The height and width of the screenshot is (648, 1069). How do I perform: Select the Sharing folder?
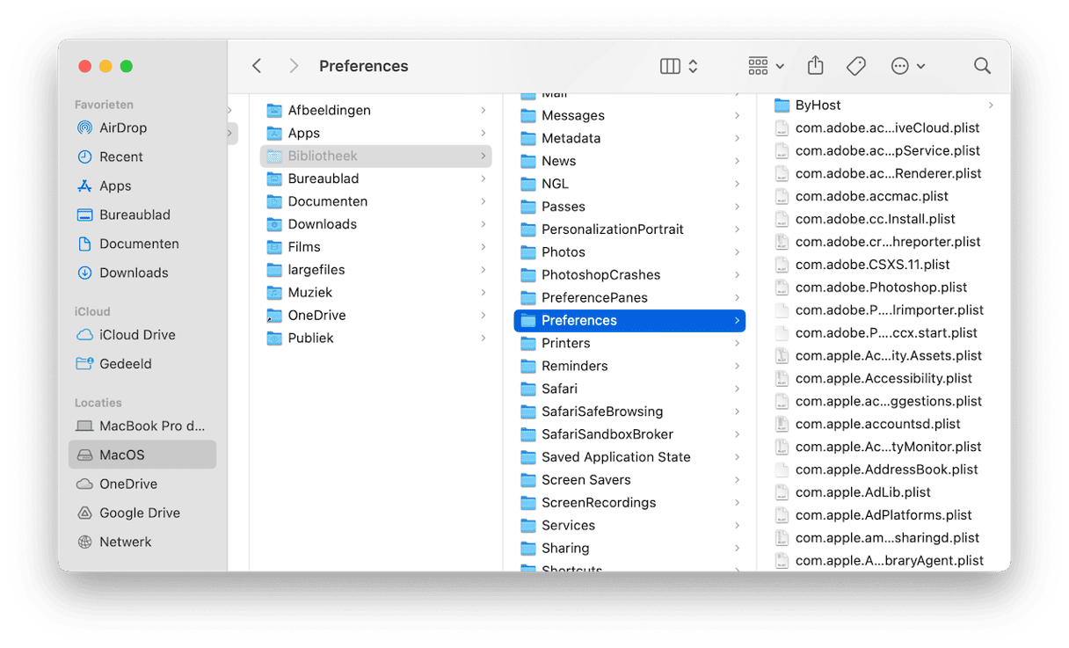pos(629,549)
